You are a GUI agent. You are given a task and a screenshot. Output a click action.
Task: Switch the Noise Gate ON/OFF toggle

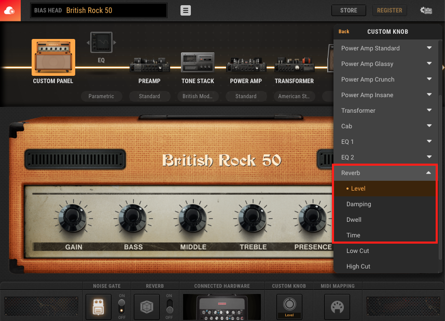tap(121, 306)
